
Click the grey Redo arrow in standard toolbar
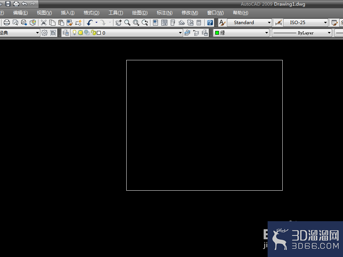tap(103, 23)
